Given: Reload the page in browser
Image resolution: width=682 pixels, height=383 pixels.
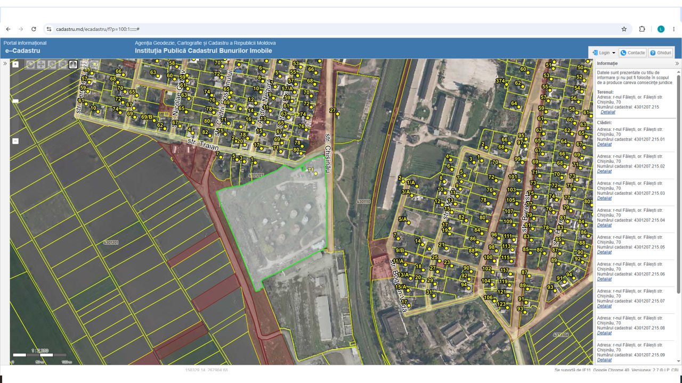Looking at the screenshot, I should coord(34,29).
